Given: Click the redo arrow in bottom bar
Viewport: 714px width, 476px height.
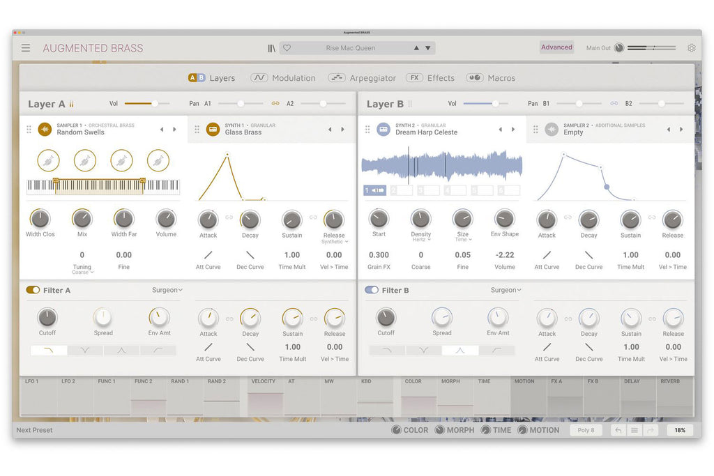Looking at the screenshot, I should click(x=651, y=430).
